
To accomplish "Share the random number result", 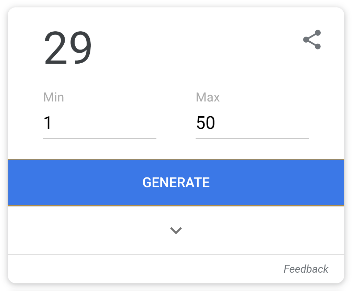I will click(x=312, y=40).
